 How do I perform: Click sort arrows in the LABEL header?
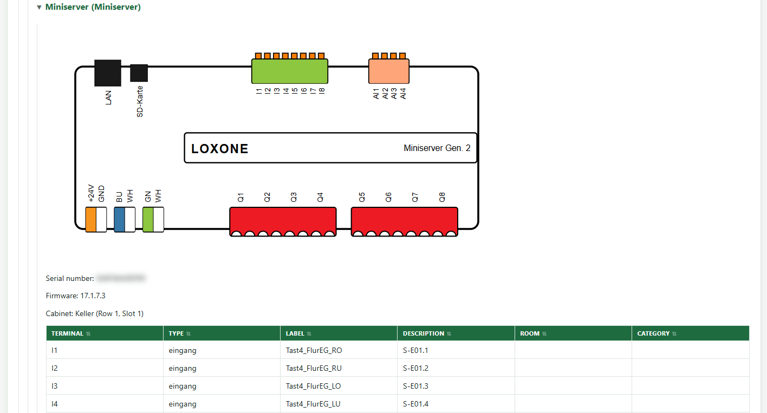(309, 334)
